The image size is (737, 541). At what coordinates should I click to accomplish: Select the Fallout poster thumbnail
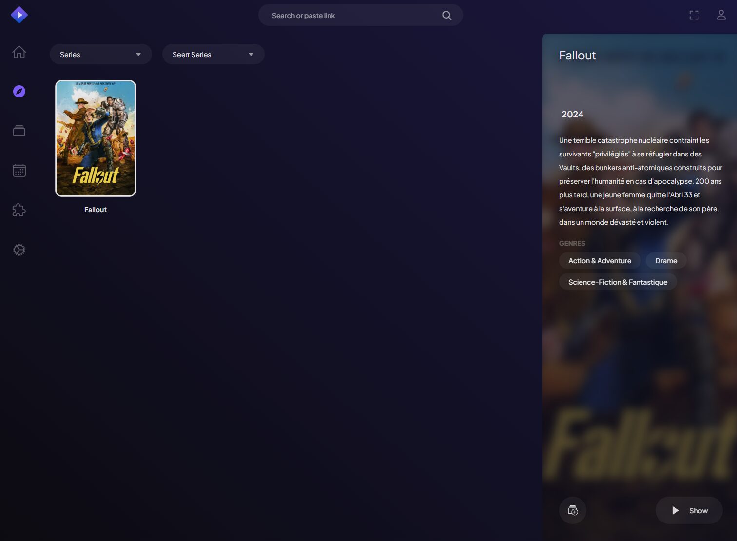click(x=96, y=138)
